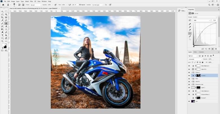Open the layer blend mode dropdown
The width and height of the screenshot is (220, 114).
[195, 59]
